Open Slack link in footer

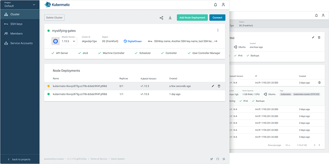pos(224,159)
